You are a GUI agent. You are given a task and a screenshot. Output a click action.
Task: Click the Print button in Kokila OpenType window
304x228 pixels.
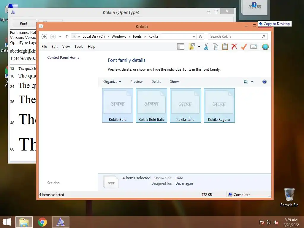pyautogui.click(x=24, y=23)
